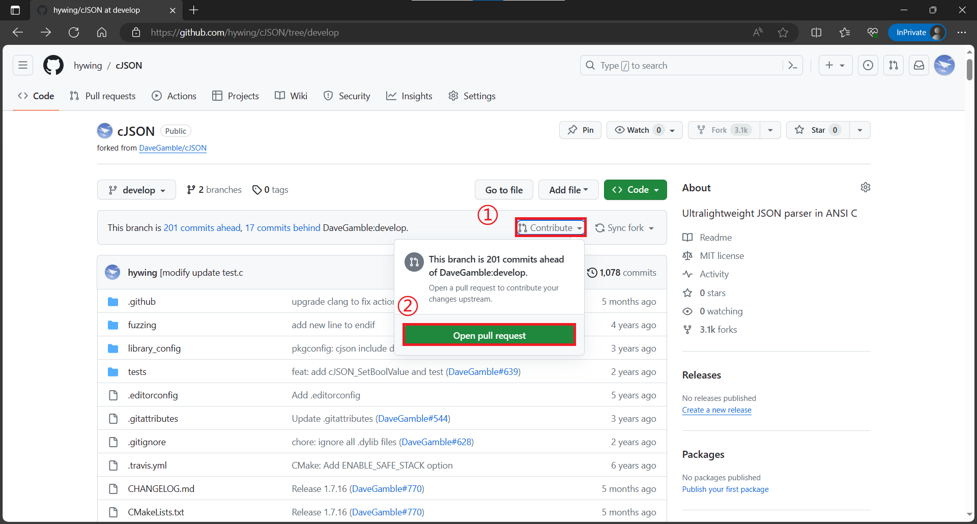
Task: Open the user avatar menu
Action: coord(944,65)
